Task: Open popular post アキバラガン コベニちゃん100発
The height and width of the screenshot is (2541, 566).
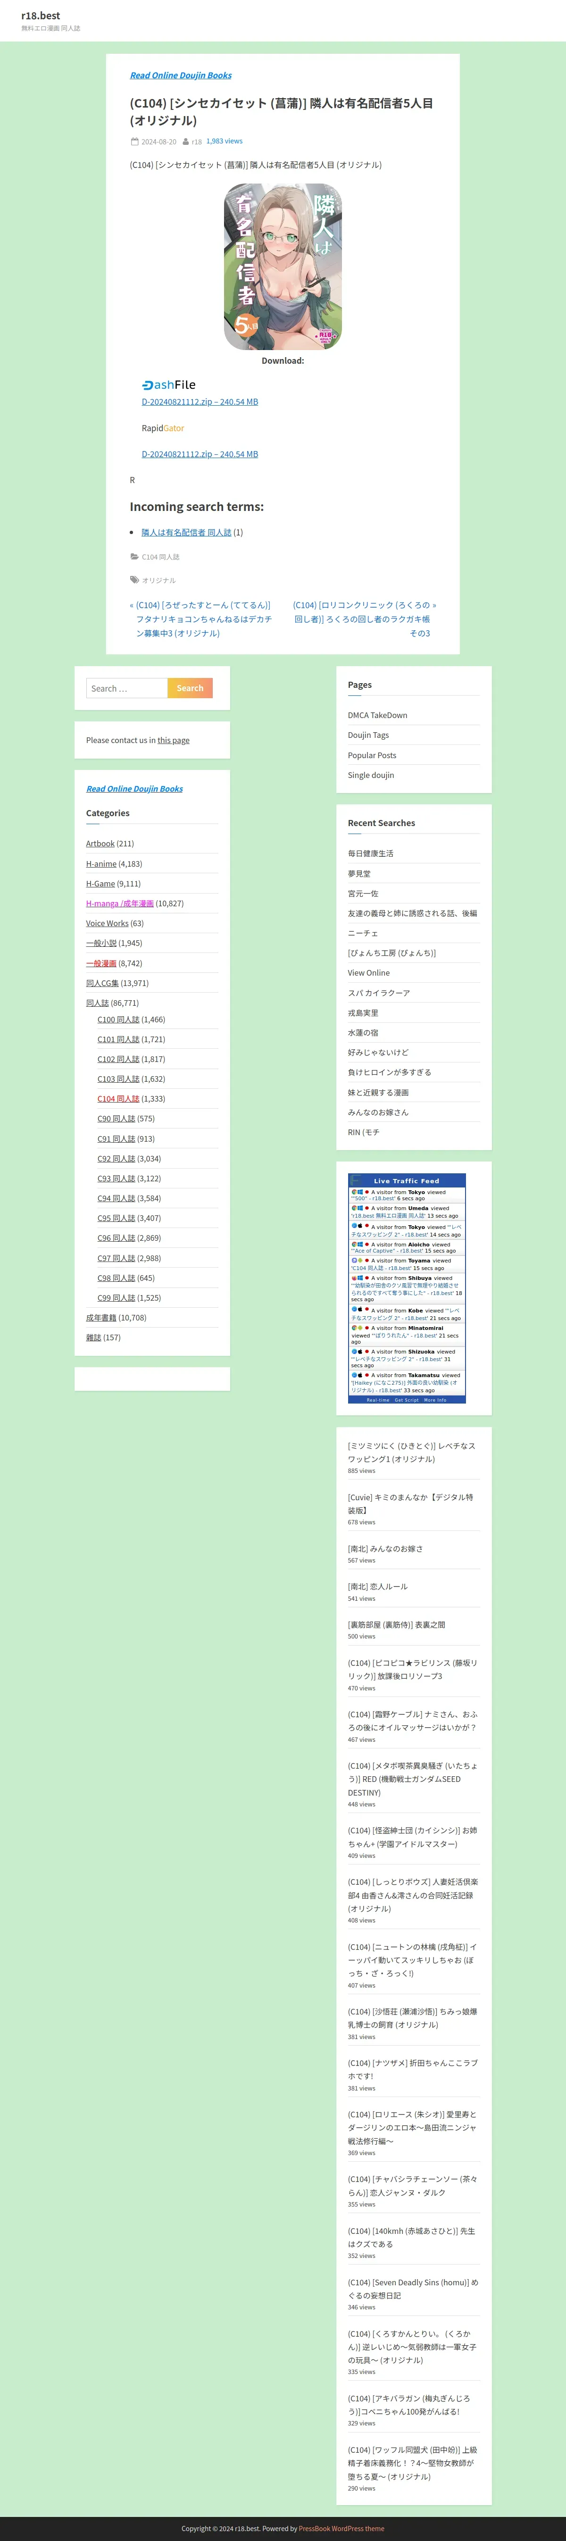Action: 408,2405
